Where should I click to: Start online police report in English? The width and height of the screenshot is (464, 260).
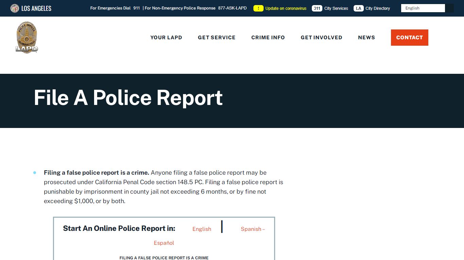coord(202,229)
